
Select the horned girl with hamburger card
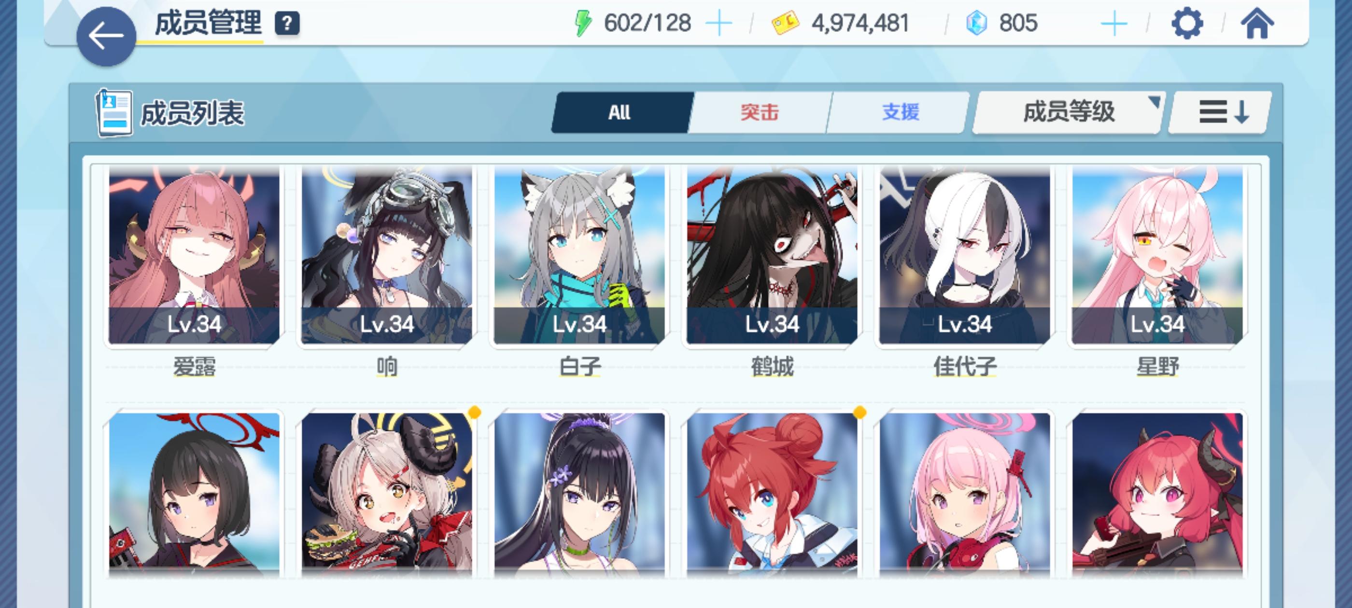pos(386,494)
